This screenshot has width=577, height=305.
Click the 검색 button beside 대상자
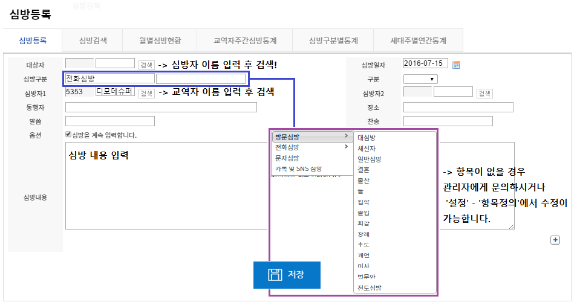[x=146, y=65]
